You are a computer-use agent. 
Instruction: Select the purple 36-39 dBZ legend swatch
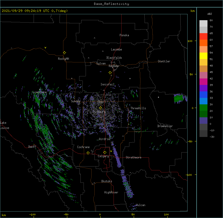[x=203, y=88]
